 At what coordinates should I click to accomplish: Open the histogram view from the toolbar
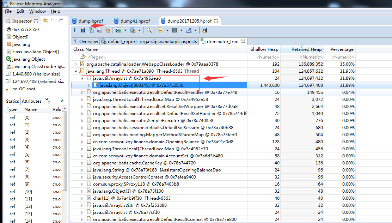point(83,31)
